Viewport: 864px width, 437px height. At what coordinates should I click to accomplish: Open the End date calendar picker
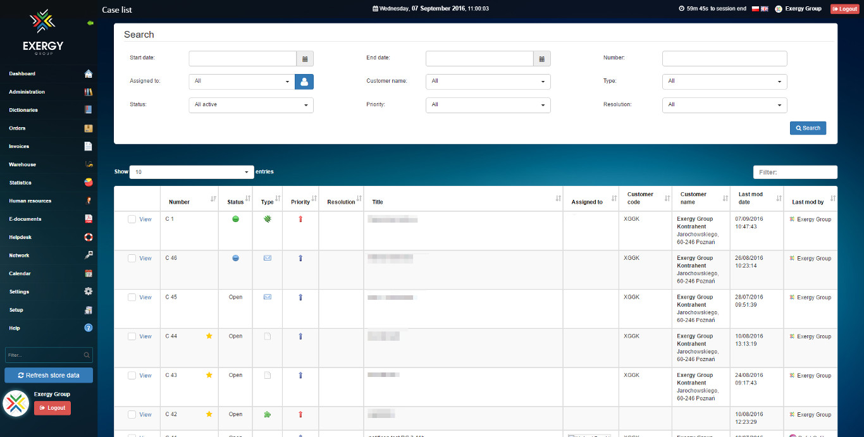542,59
